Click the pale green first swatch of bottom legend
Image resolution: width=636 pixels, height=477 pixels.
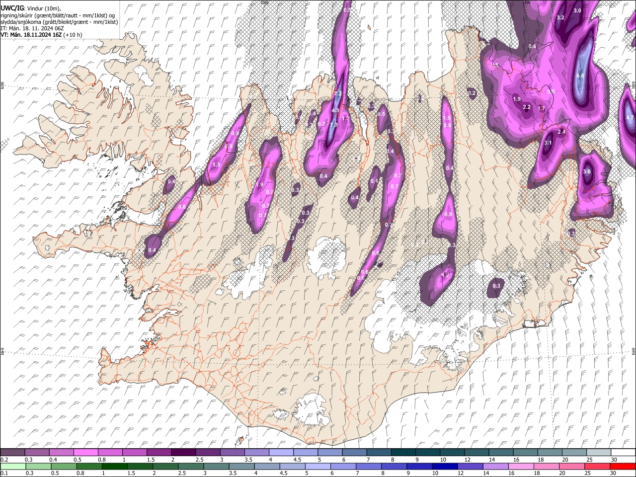pyautogui.click(x=12, y=466)
